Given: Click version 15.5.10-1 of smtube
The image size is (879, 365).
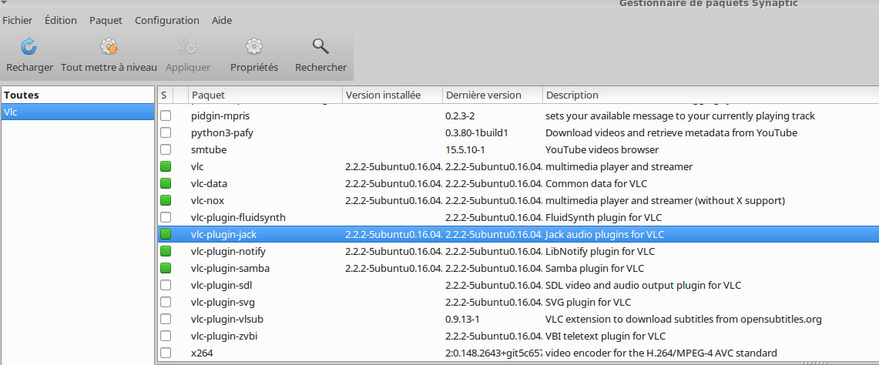Looking at the screenshot, I should [465, 149].
